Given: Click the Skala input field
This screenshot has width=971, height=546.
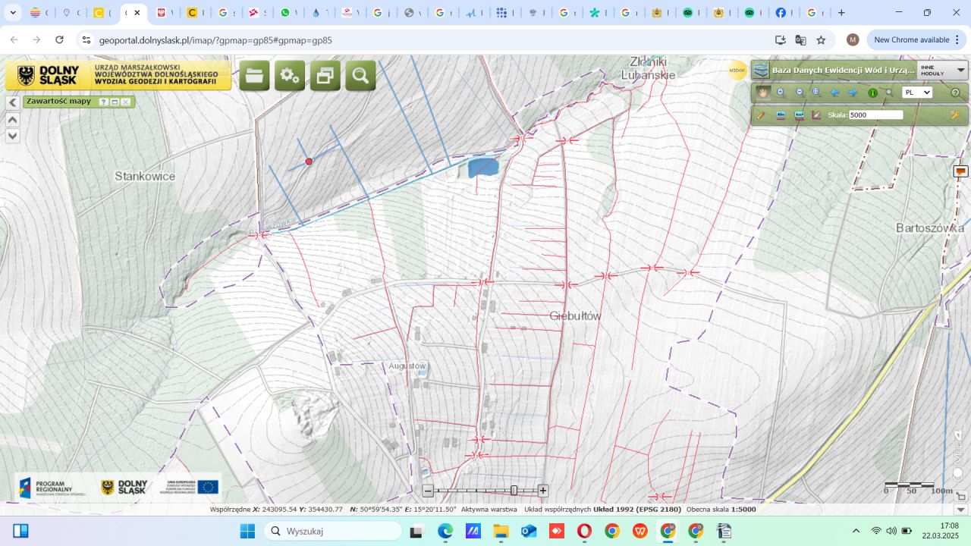Looking at the screenshot, I should coord(875,115).
